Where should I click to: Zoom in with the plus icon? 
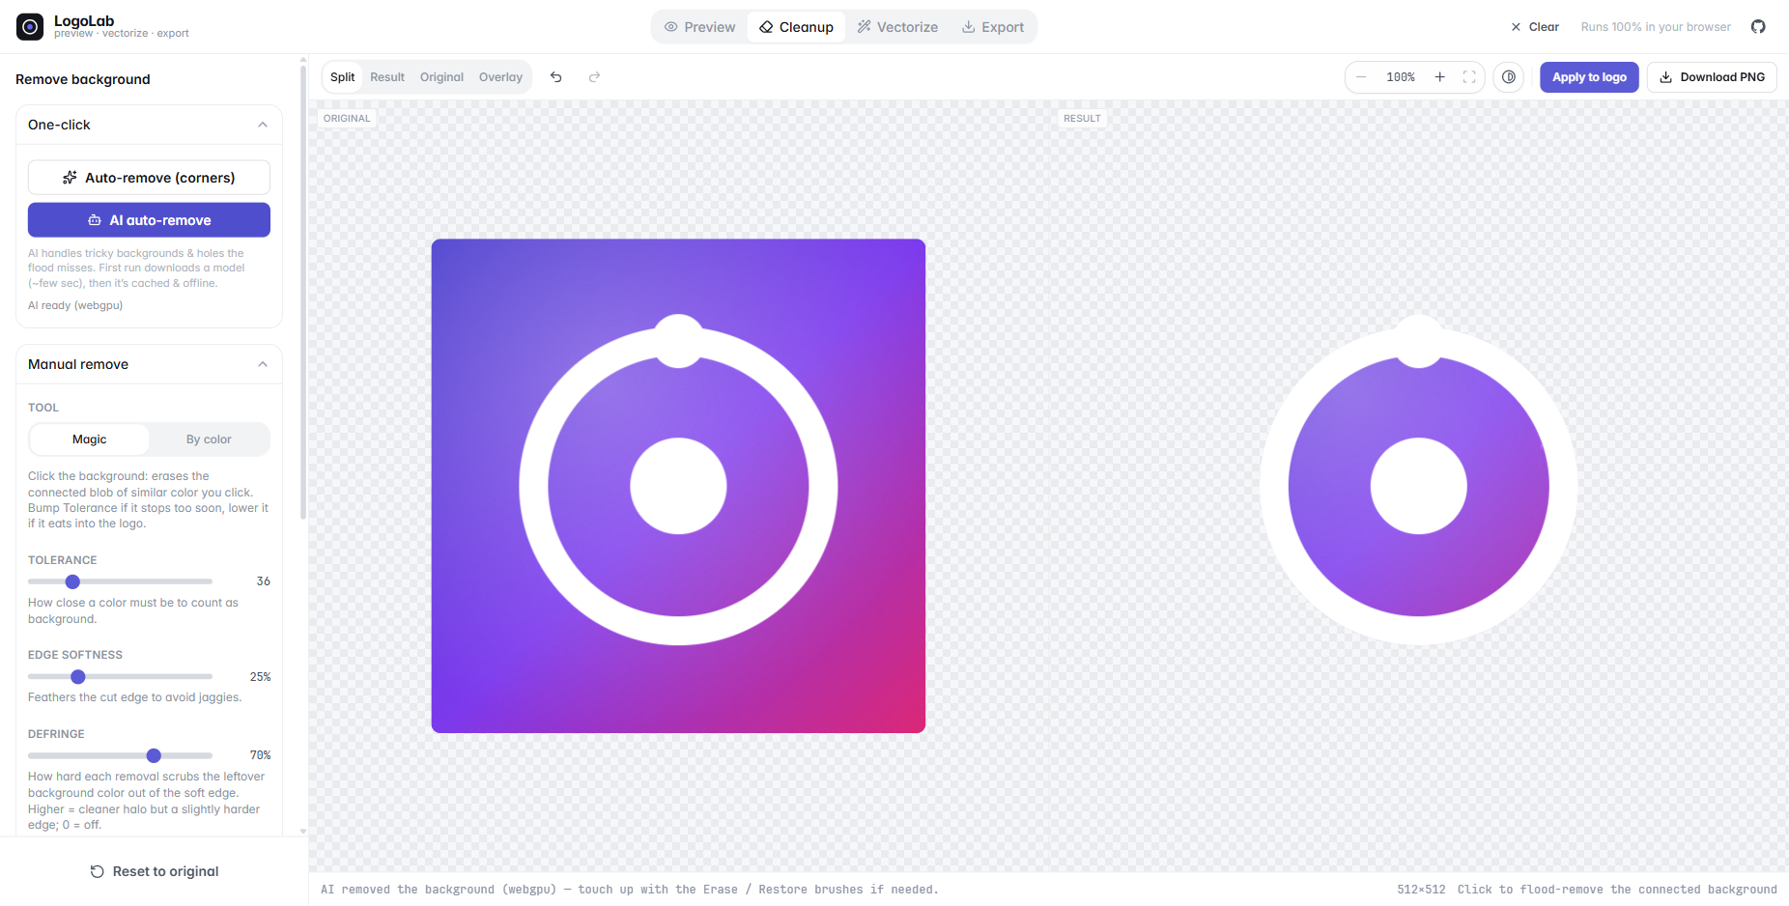pos(1440,77)
